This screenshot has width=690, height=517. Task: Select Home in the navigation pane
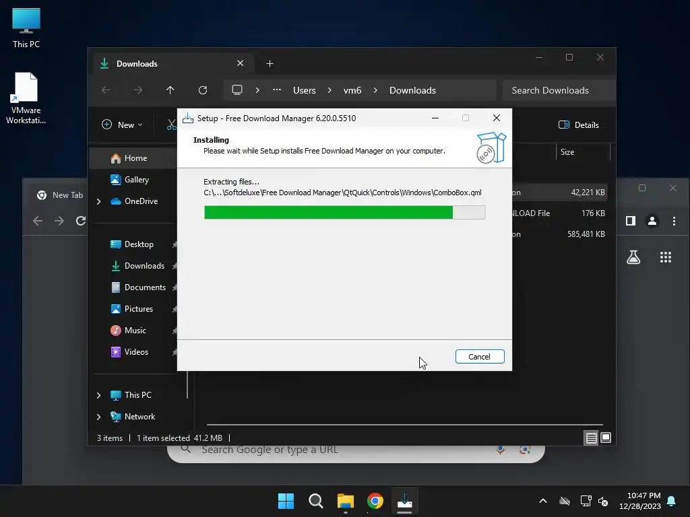click(x=133, y=158)
